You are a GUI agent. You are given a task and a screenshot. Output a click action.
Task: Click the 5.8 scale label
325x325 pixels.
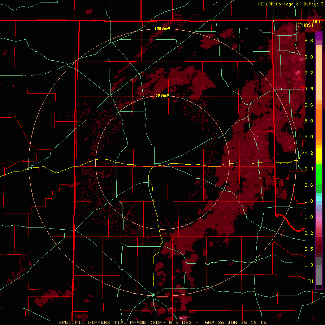point(309,121)
